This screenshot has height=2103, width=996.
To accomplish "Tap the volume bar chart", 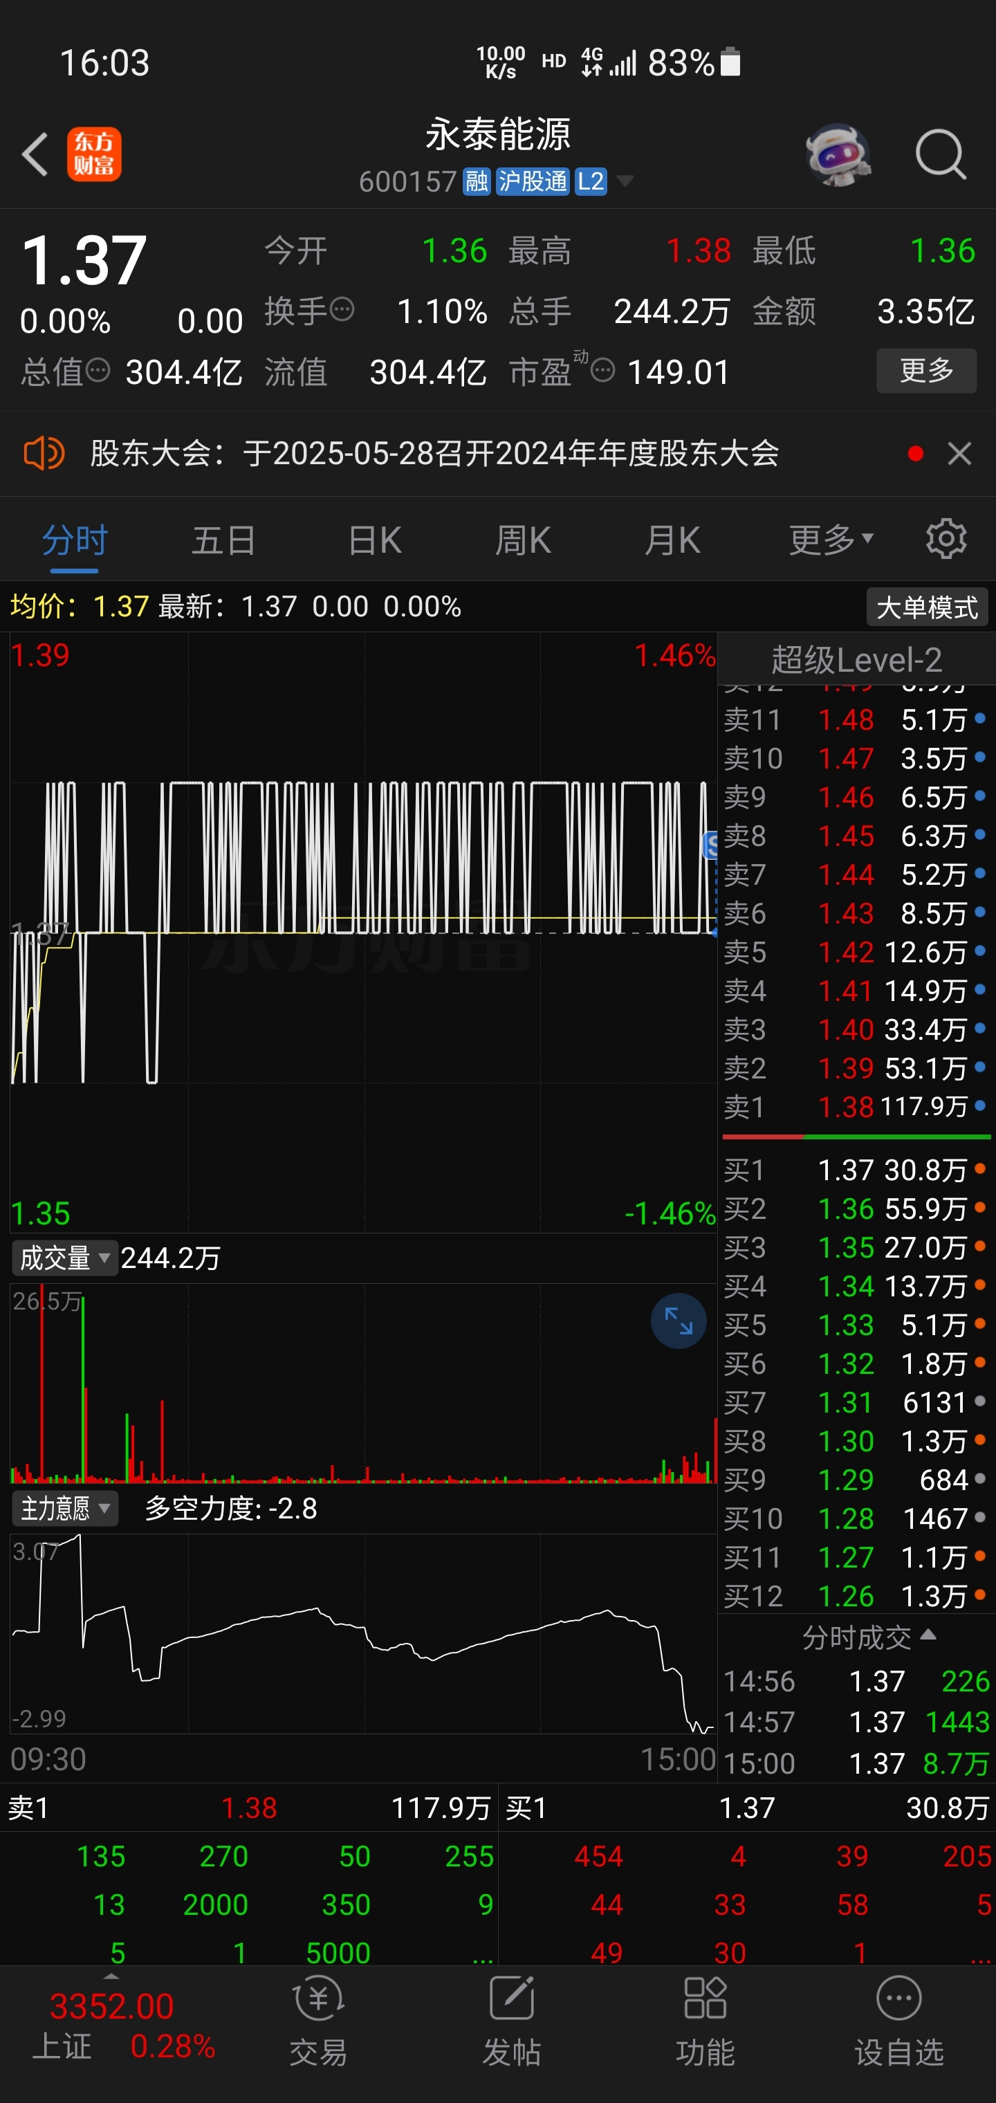I will click(x=363, y=1384).
